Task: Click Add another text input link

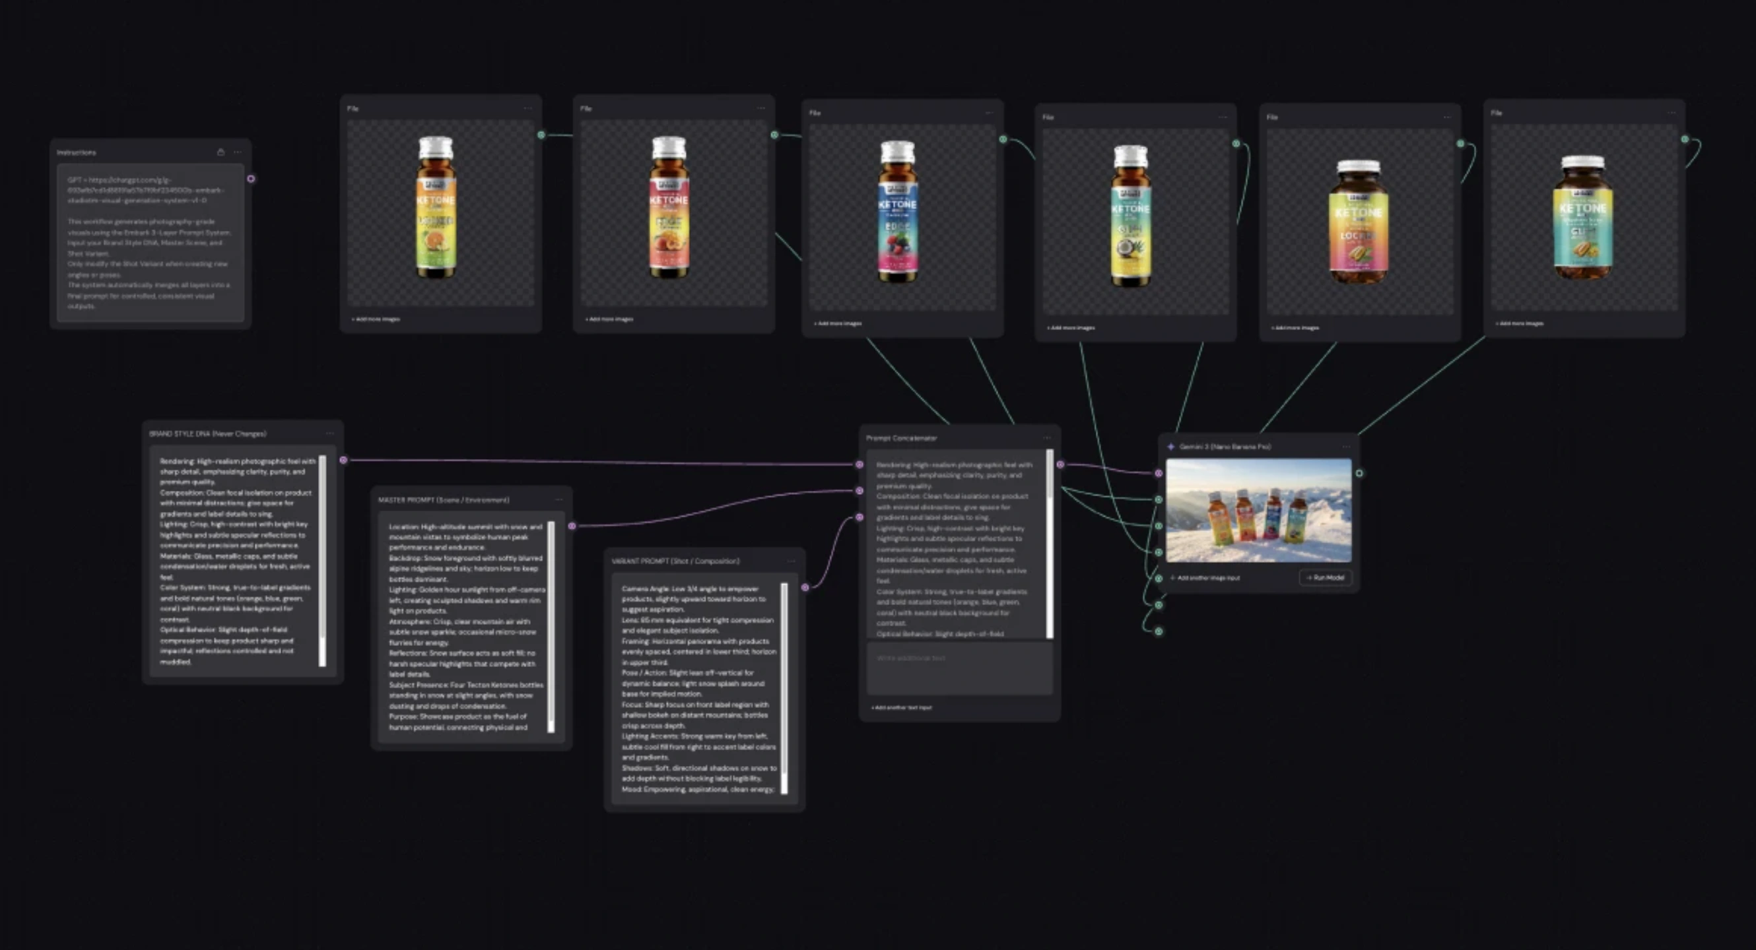Action: (901, 708)
